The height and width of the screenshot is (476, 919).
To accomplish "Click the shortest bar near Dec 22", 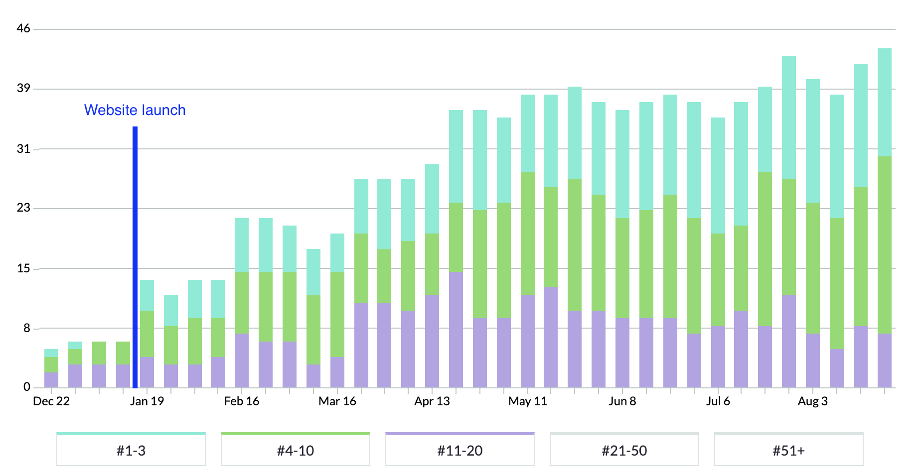I will (51, 368).
